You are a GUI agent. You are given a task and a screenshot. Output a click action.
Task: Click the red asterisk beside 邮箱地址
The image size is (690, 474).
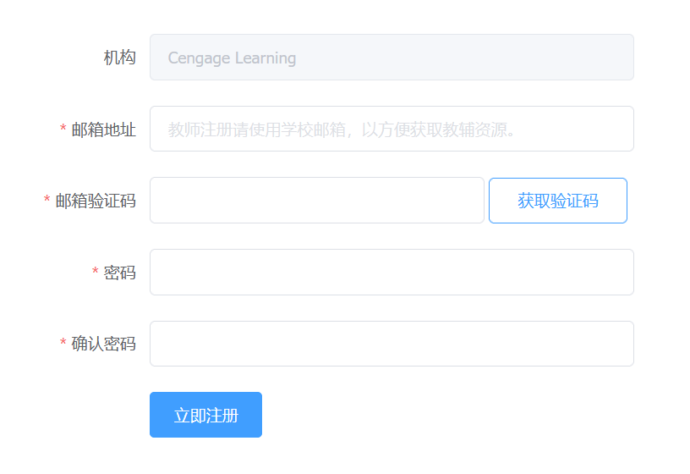(x=63, y=130)
